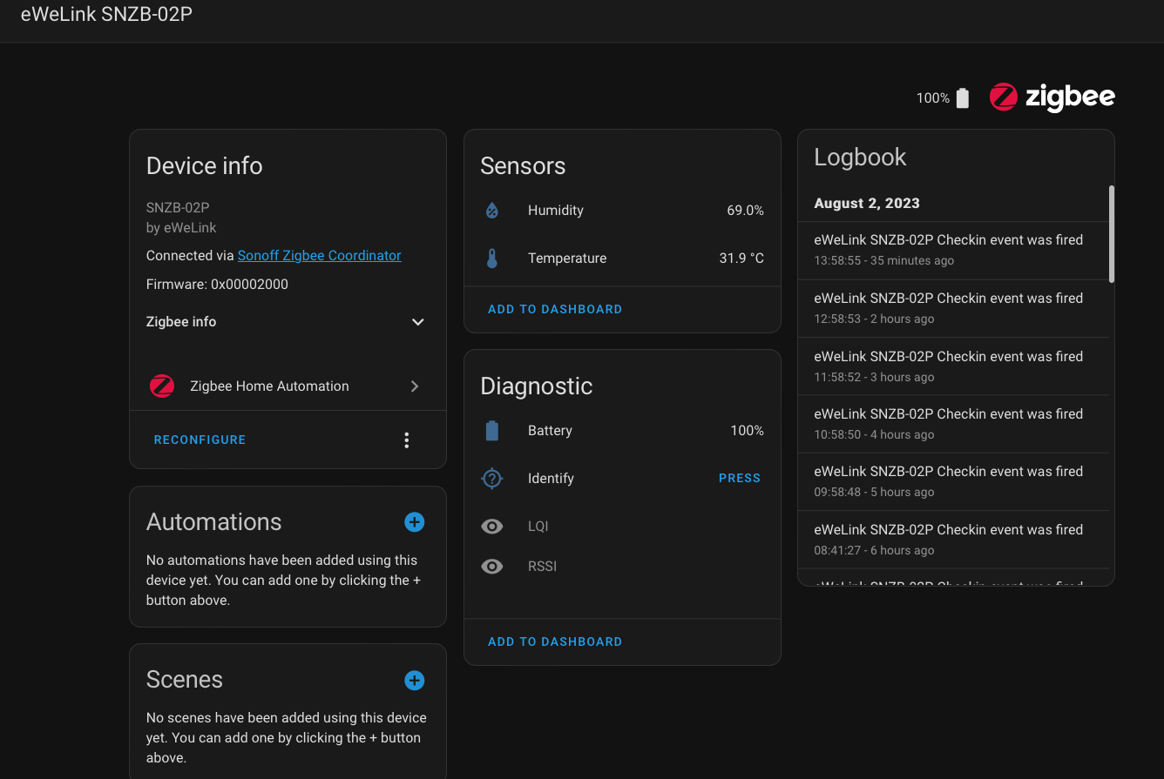Open logbook entry at 13:58:55
The image size is (1164, 779).
pyautogui.click(x=953, y=250)
